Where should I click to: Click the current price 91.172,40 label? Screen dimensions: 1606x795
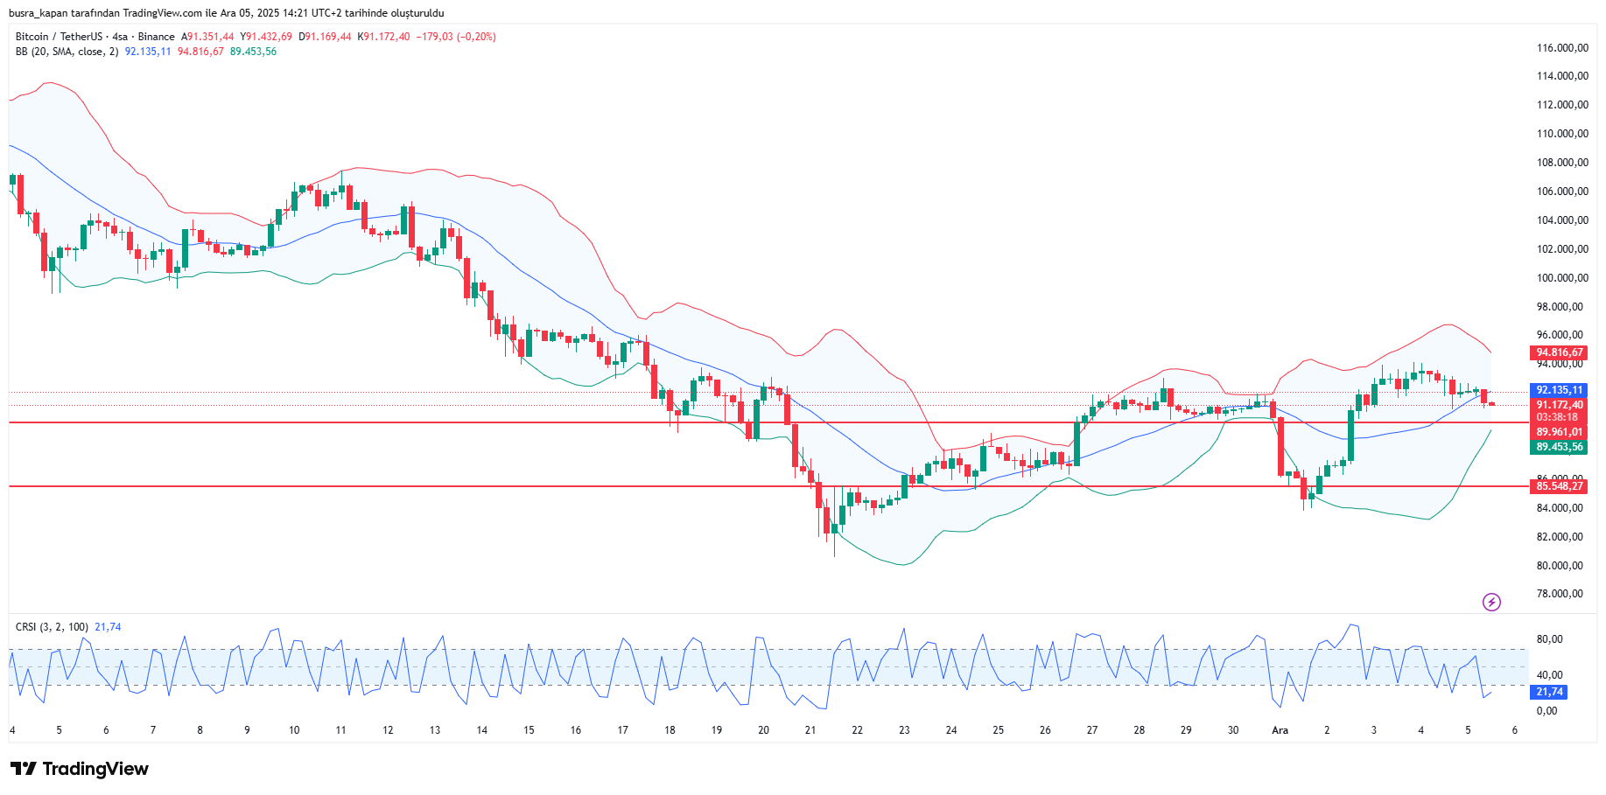[x=1559, y=405]
